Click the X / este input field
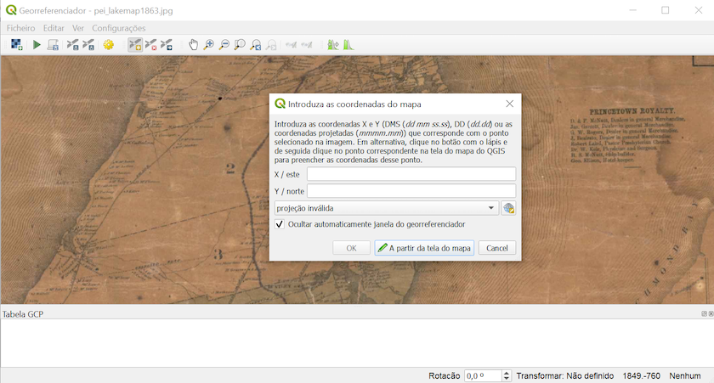The height and width of the screenshot is (383, 714). 411,174
